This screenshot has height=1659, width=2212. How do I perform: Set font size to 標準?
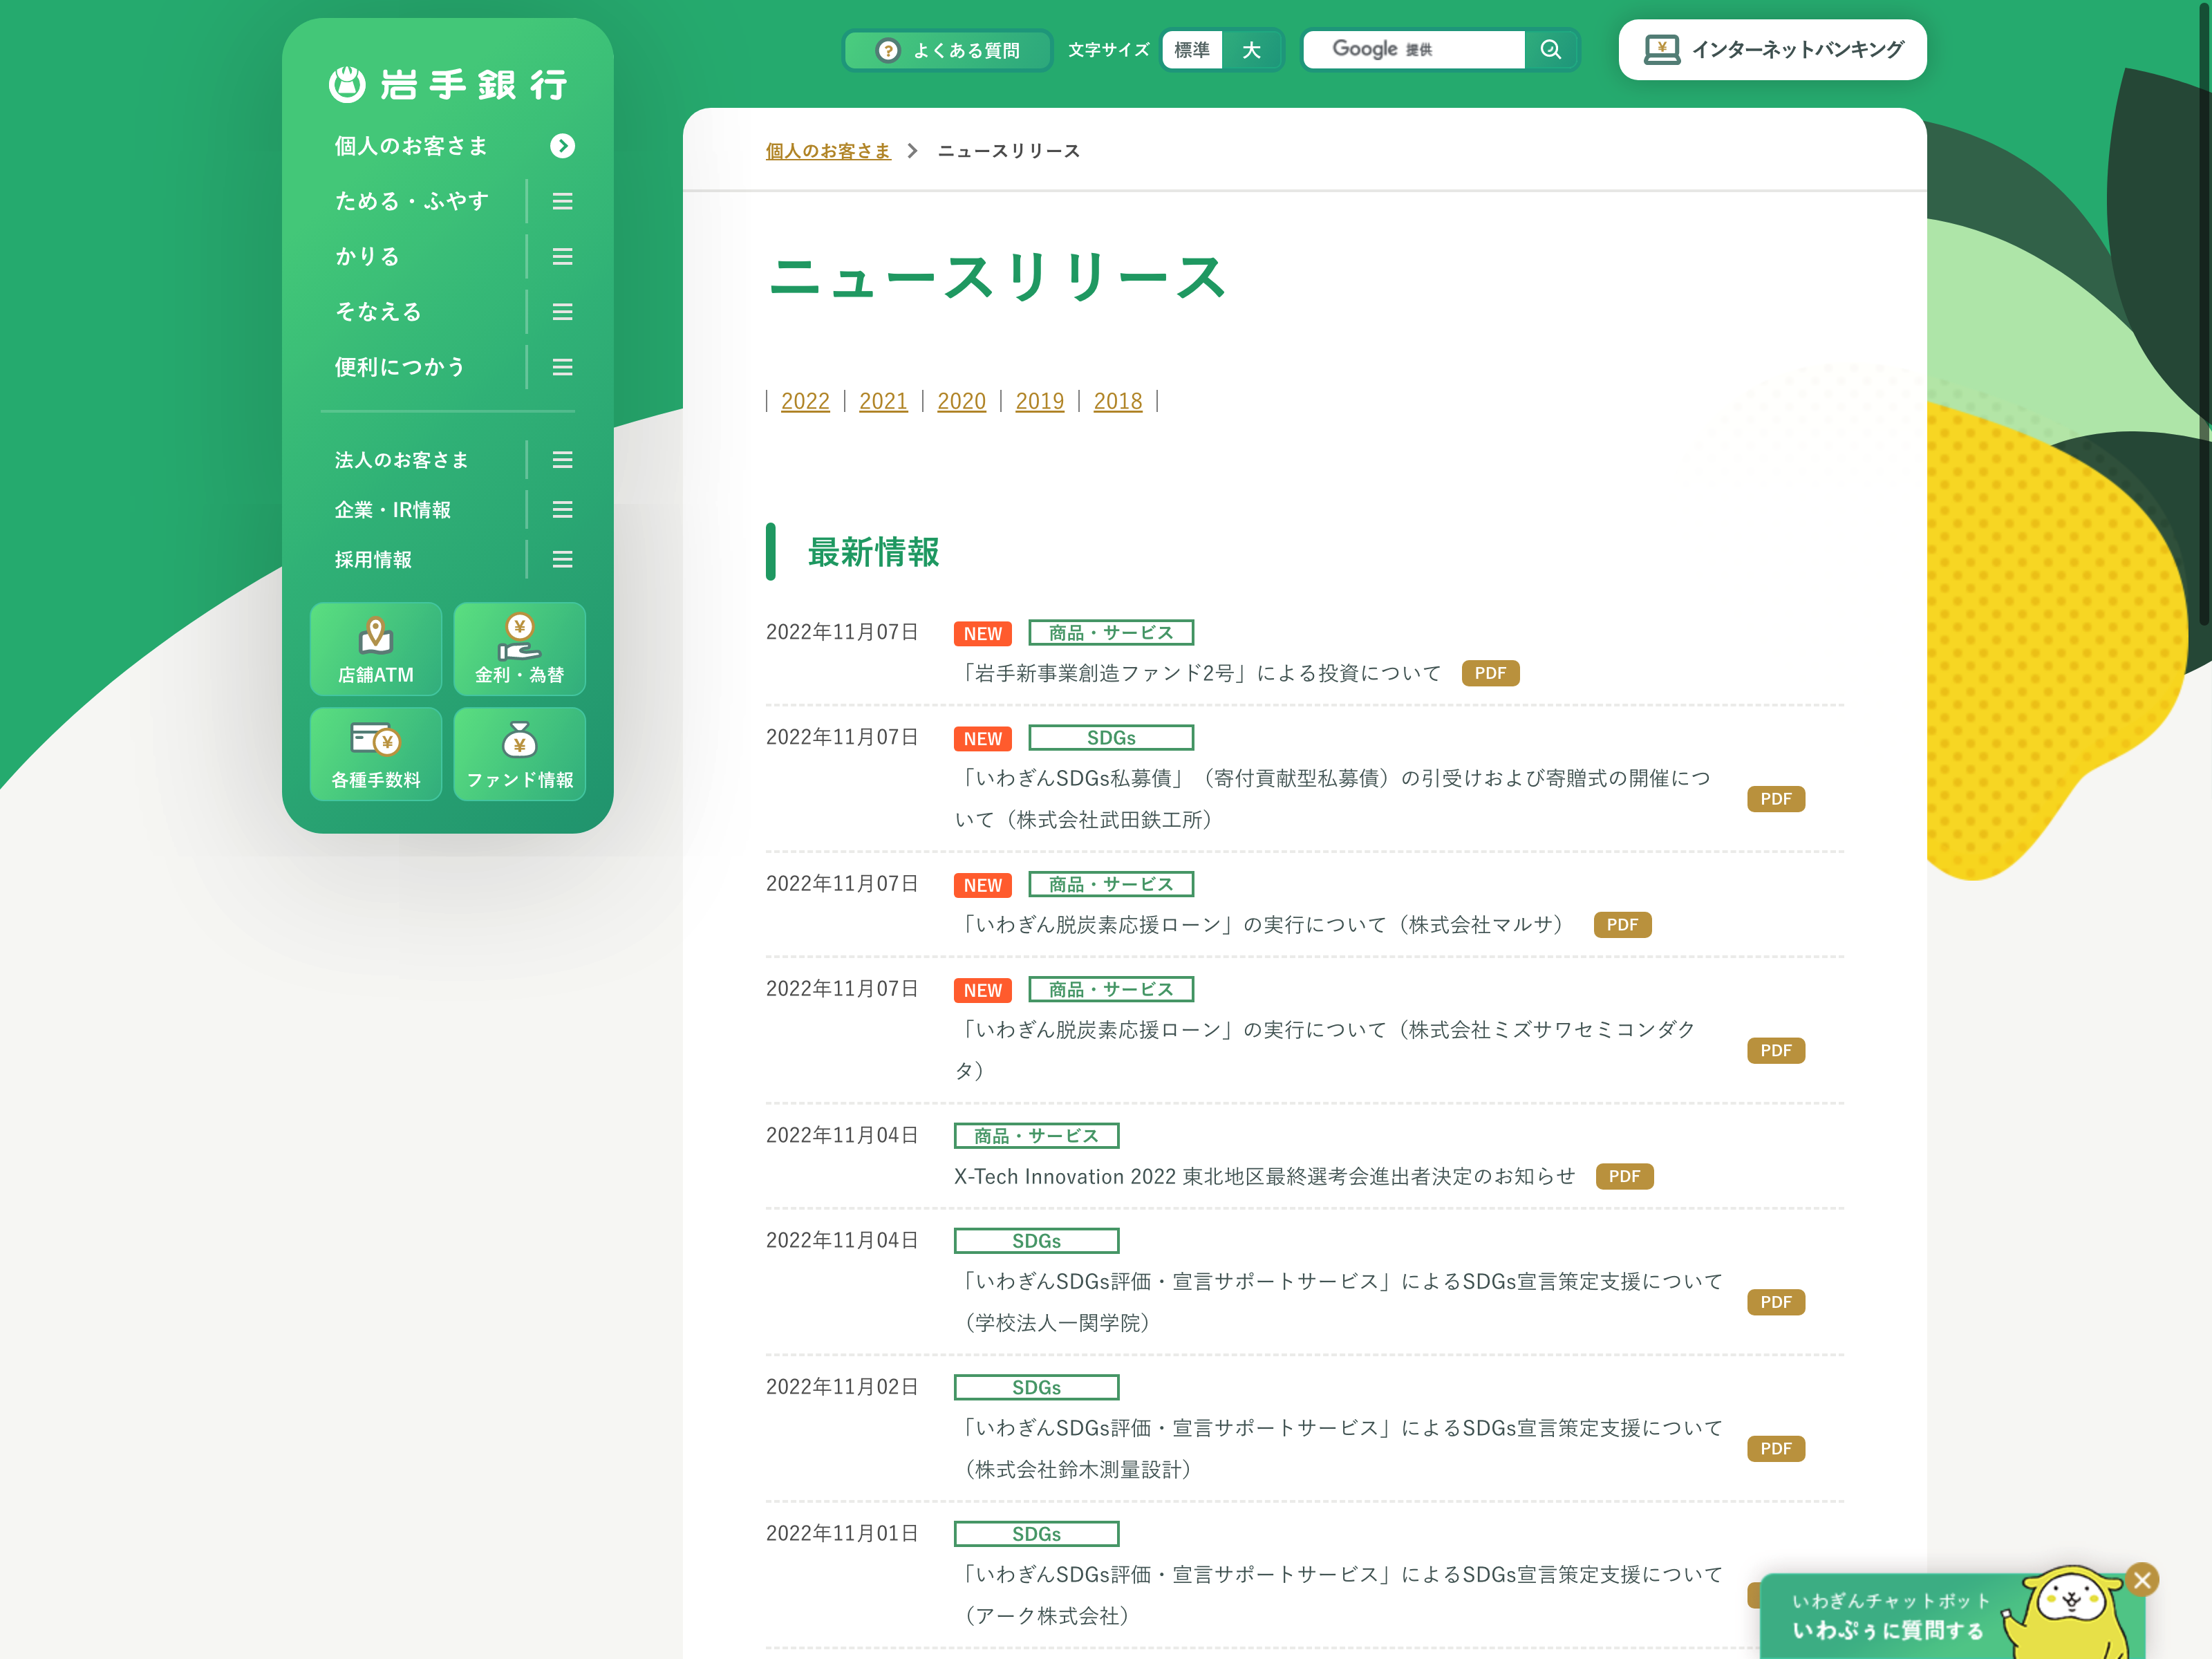[1192, 50]
